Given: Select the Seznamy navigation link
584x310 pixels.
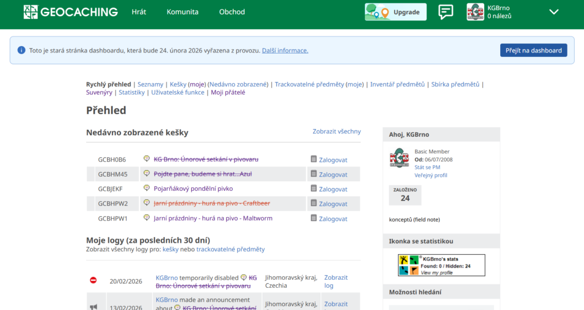Looking at the screenshot, I should click(x=151, y=84).
